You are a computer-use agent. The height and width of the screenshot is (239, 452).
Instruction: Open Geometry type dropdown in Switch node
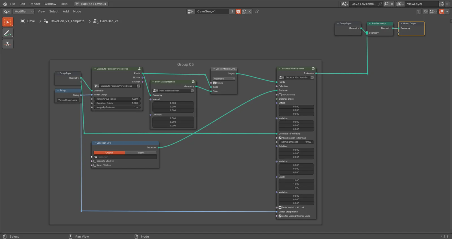coord(224,79)
